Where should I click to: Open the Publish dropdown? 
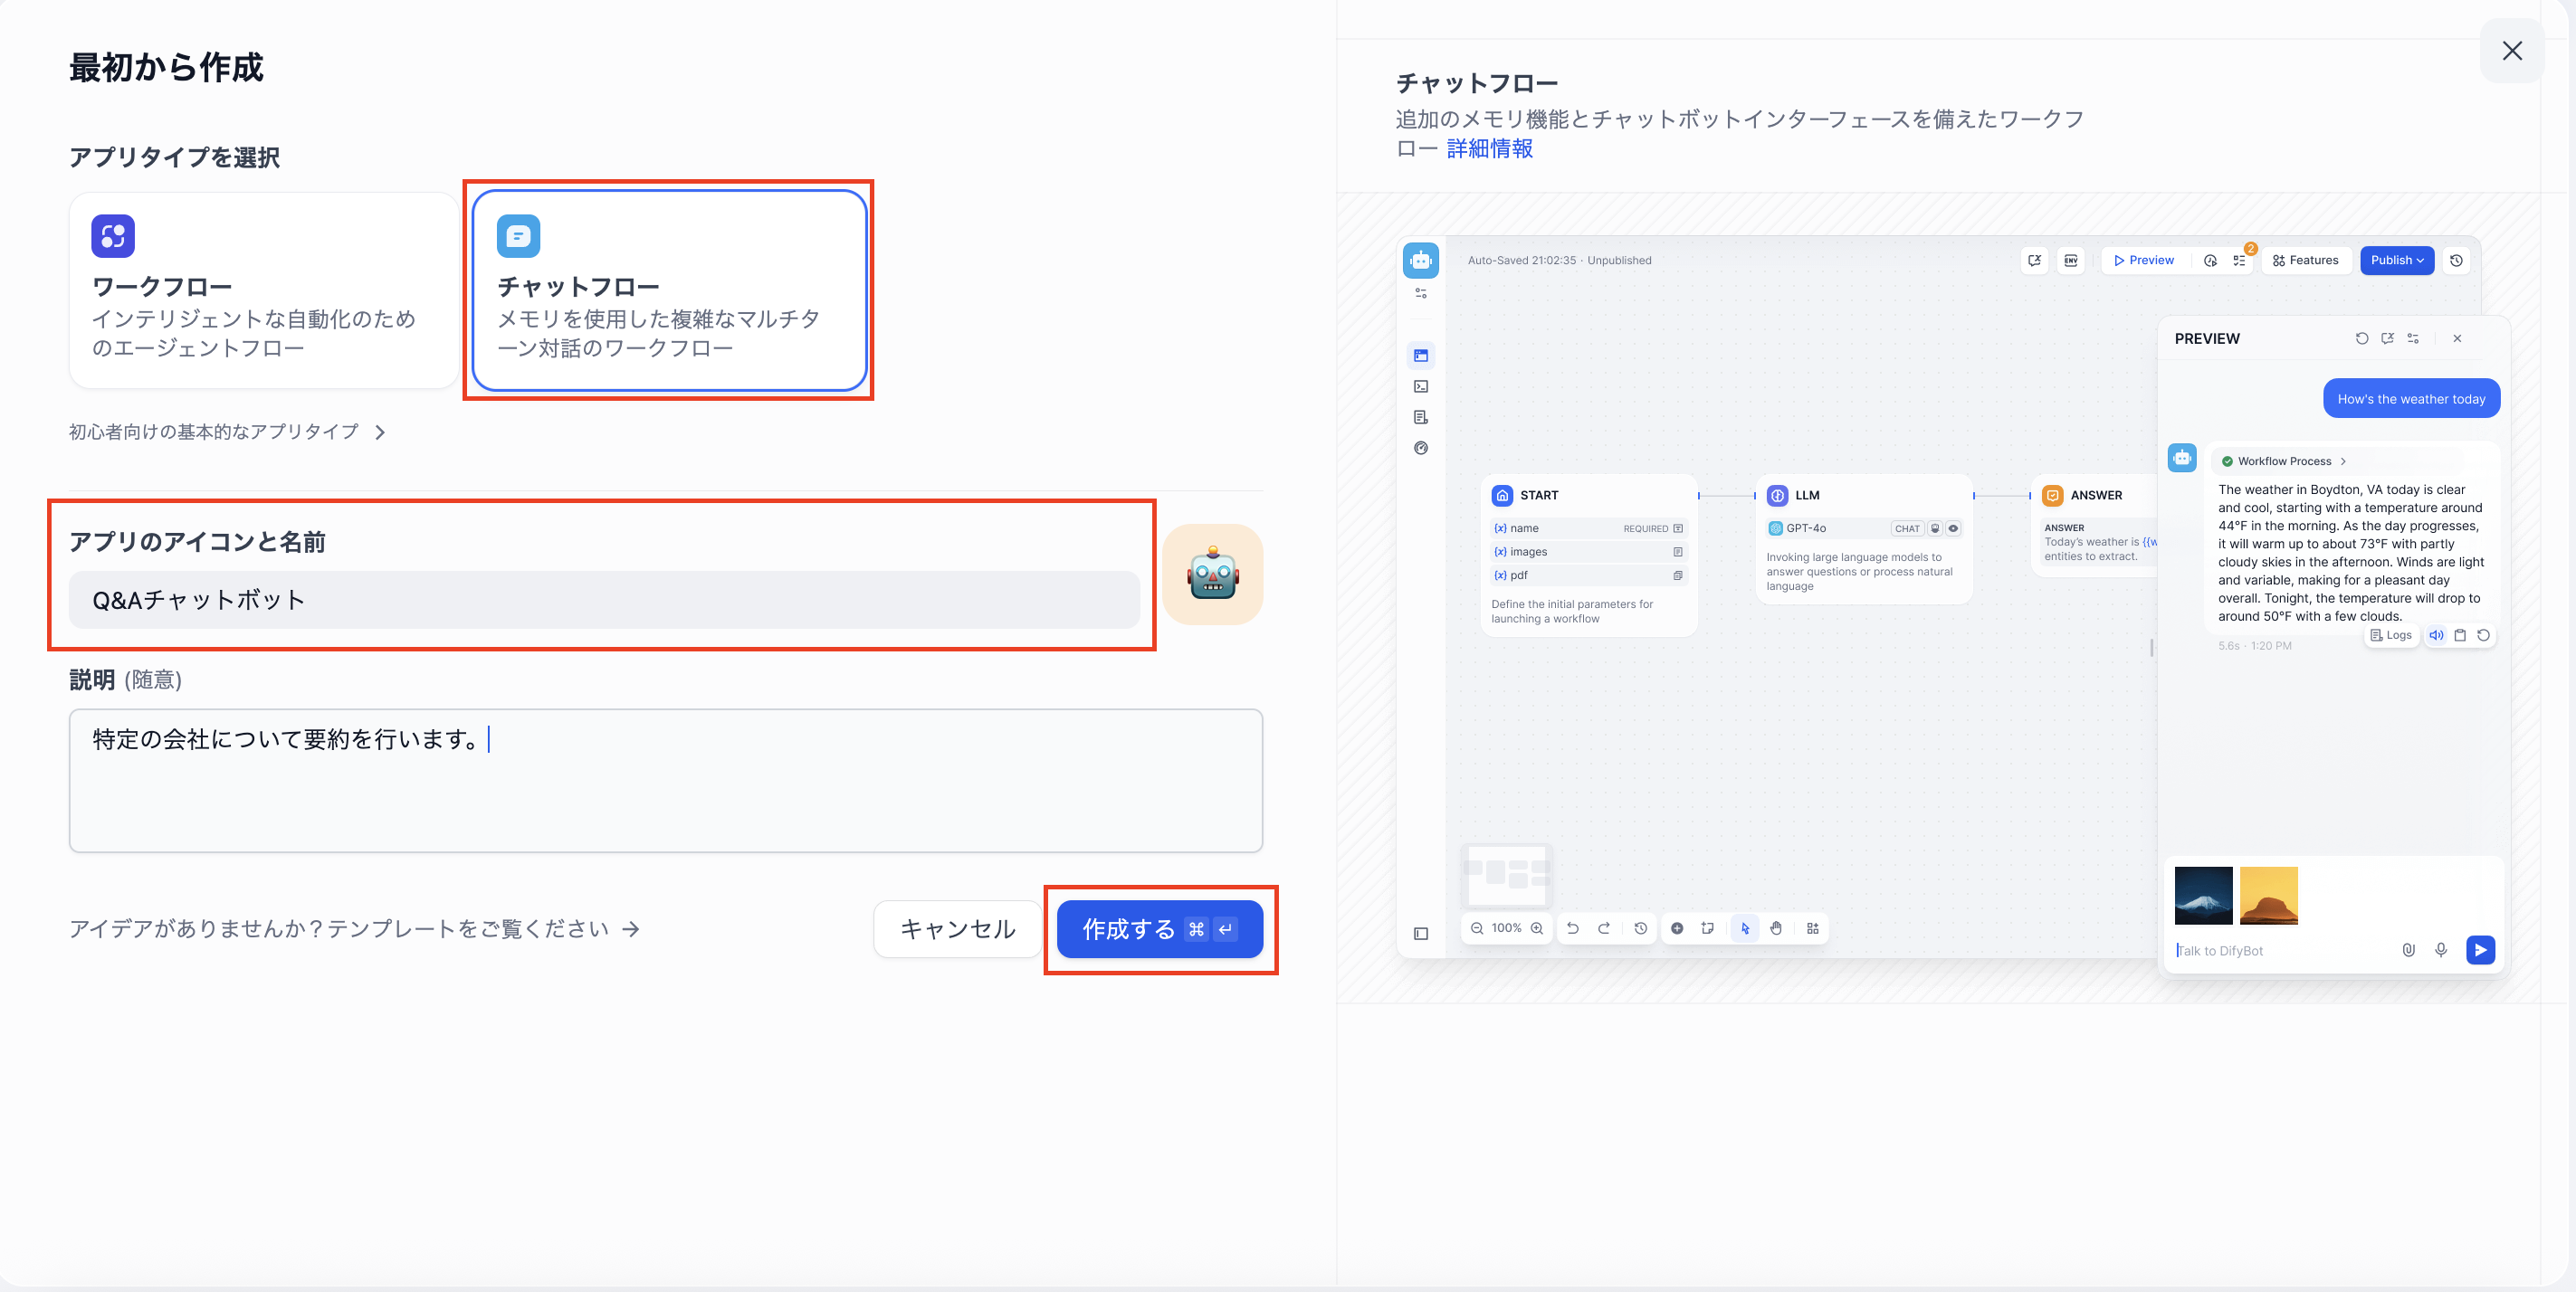(2396, 260)
